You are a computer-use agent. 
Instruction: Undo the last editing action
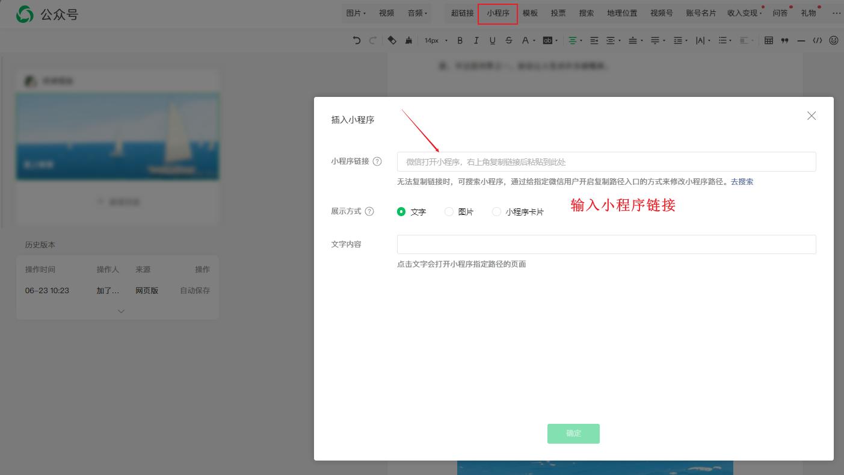pos(356,40)
